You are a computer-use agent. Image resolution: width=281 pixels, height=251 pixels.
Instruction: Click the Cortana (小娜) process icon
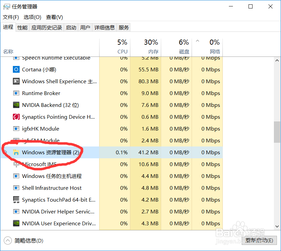coord(16,69)
